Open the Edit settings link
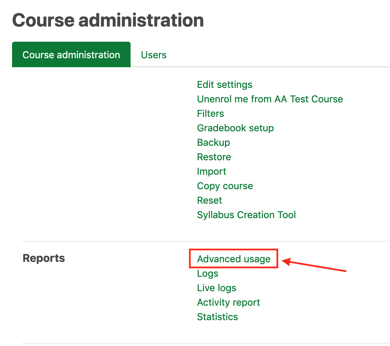Viewport: 390px width, 346px height. (x=225, y=85)
